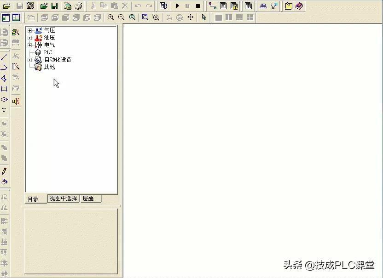Image resolution: width=383 pixels, height=278 pixels.
Task: Expand the 自动化设备 tree node
Action: pyautogui.click(x=30, y=60)
